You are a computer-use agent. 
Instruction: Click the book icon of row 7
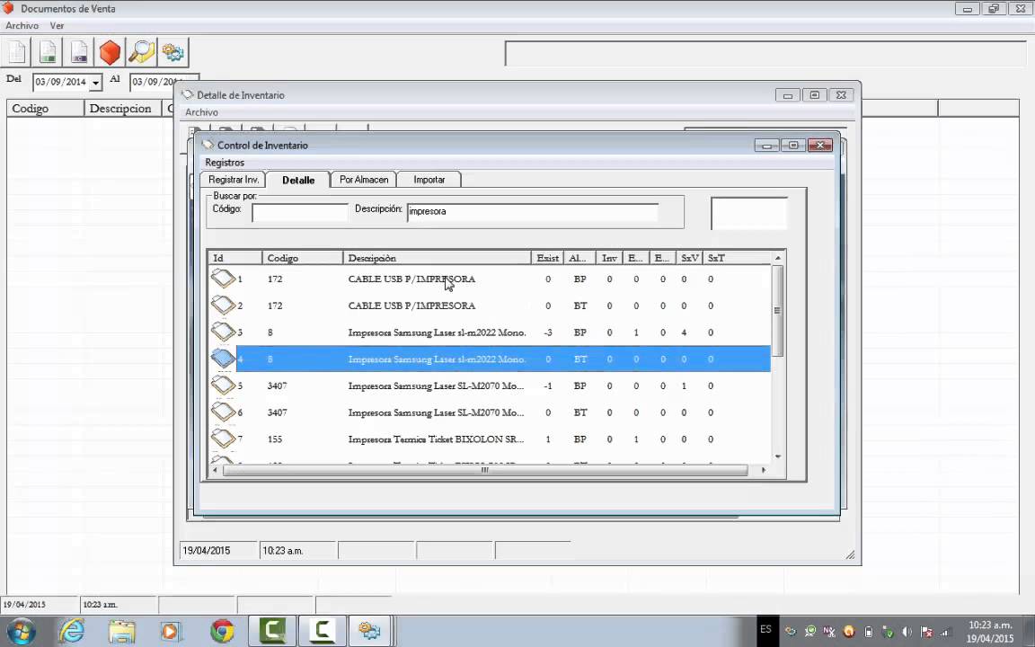pos(223,439)
